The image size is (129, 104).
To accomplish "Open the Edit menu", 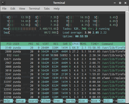I will 13,9.
